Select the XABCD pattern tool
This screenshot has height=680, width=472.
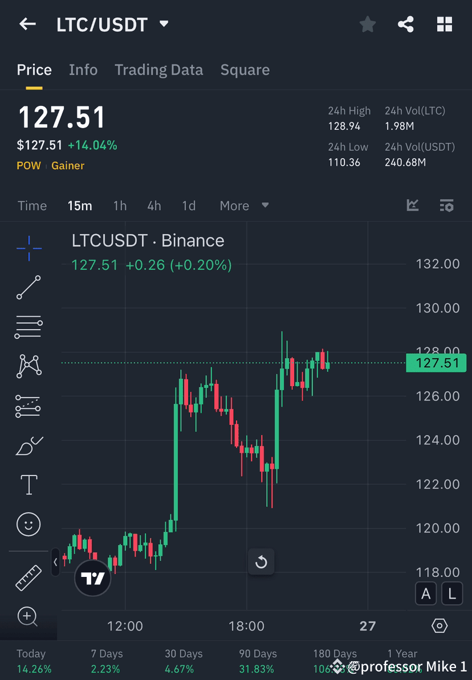tap(29, 366)
